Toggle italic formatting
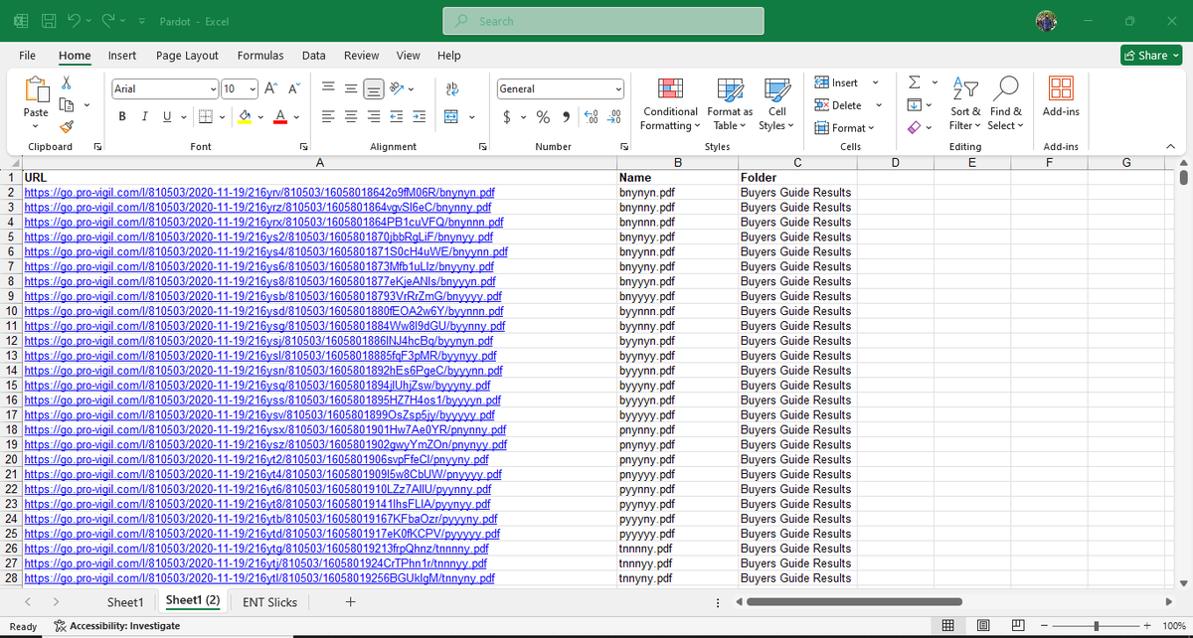The width and height of the screenshot is (1193, 638). (x=144, y=116)
